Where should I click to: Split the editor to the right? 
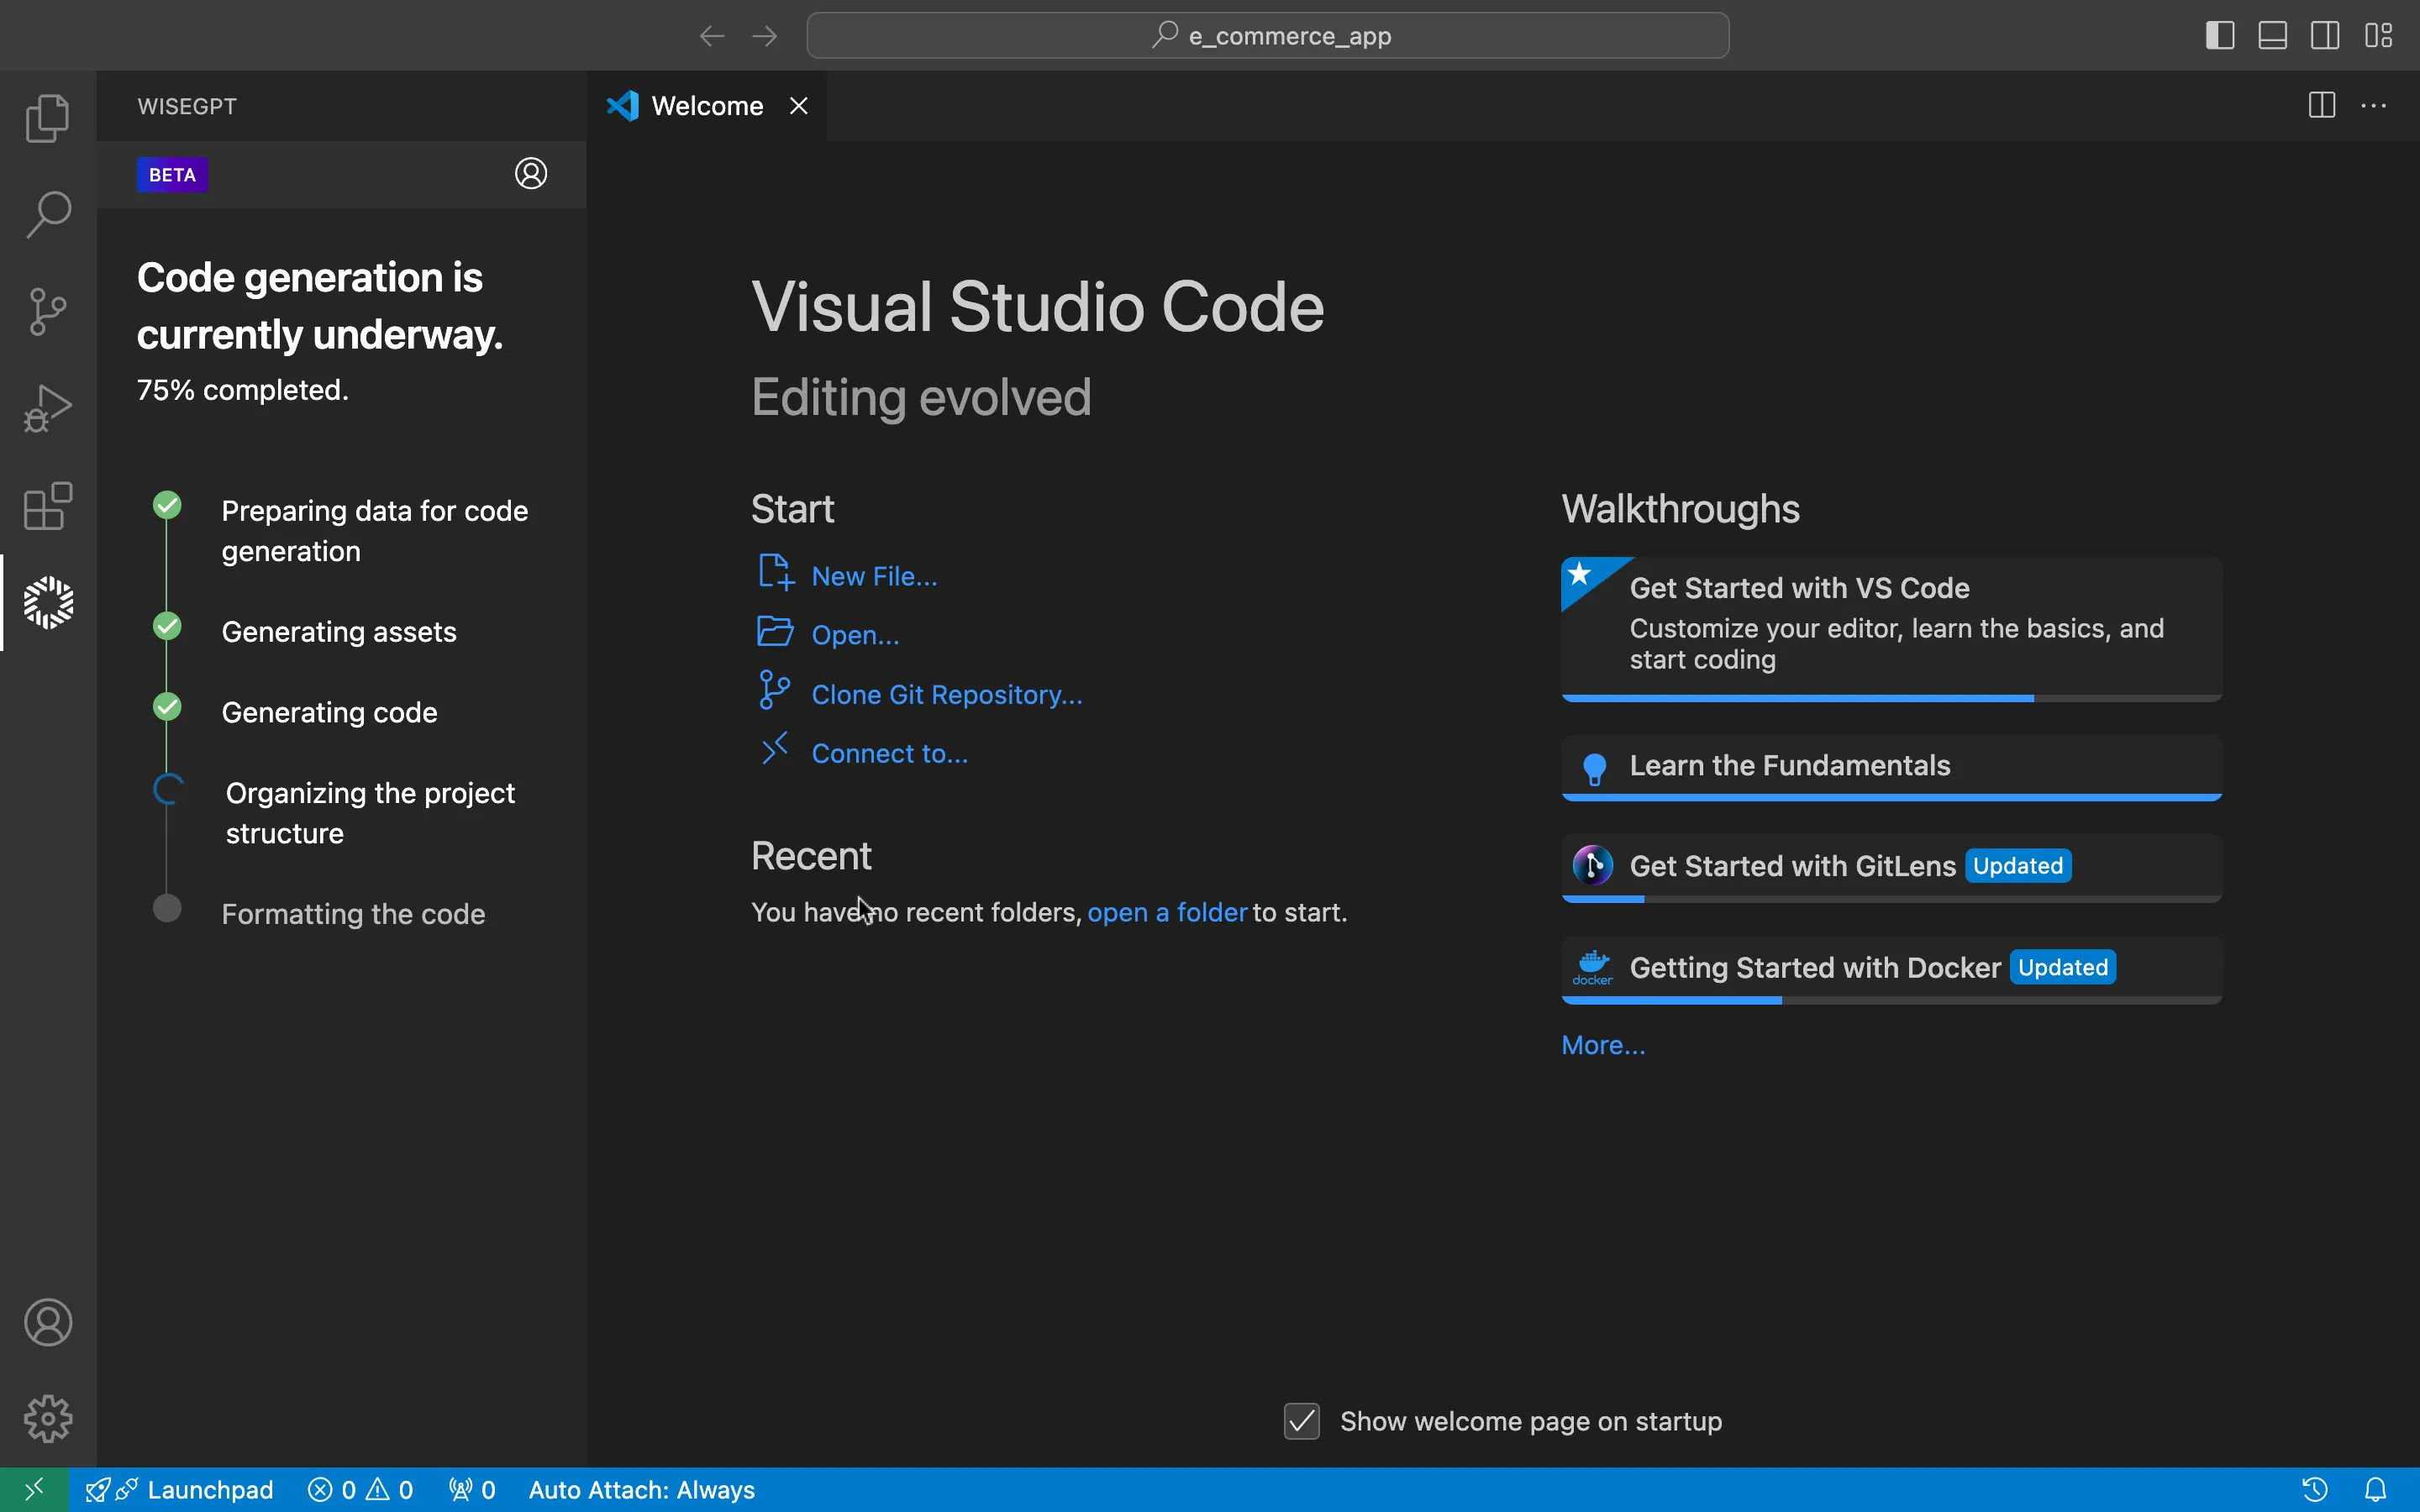pyautogui.click(x=2322, y=105)
